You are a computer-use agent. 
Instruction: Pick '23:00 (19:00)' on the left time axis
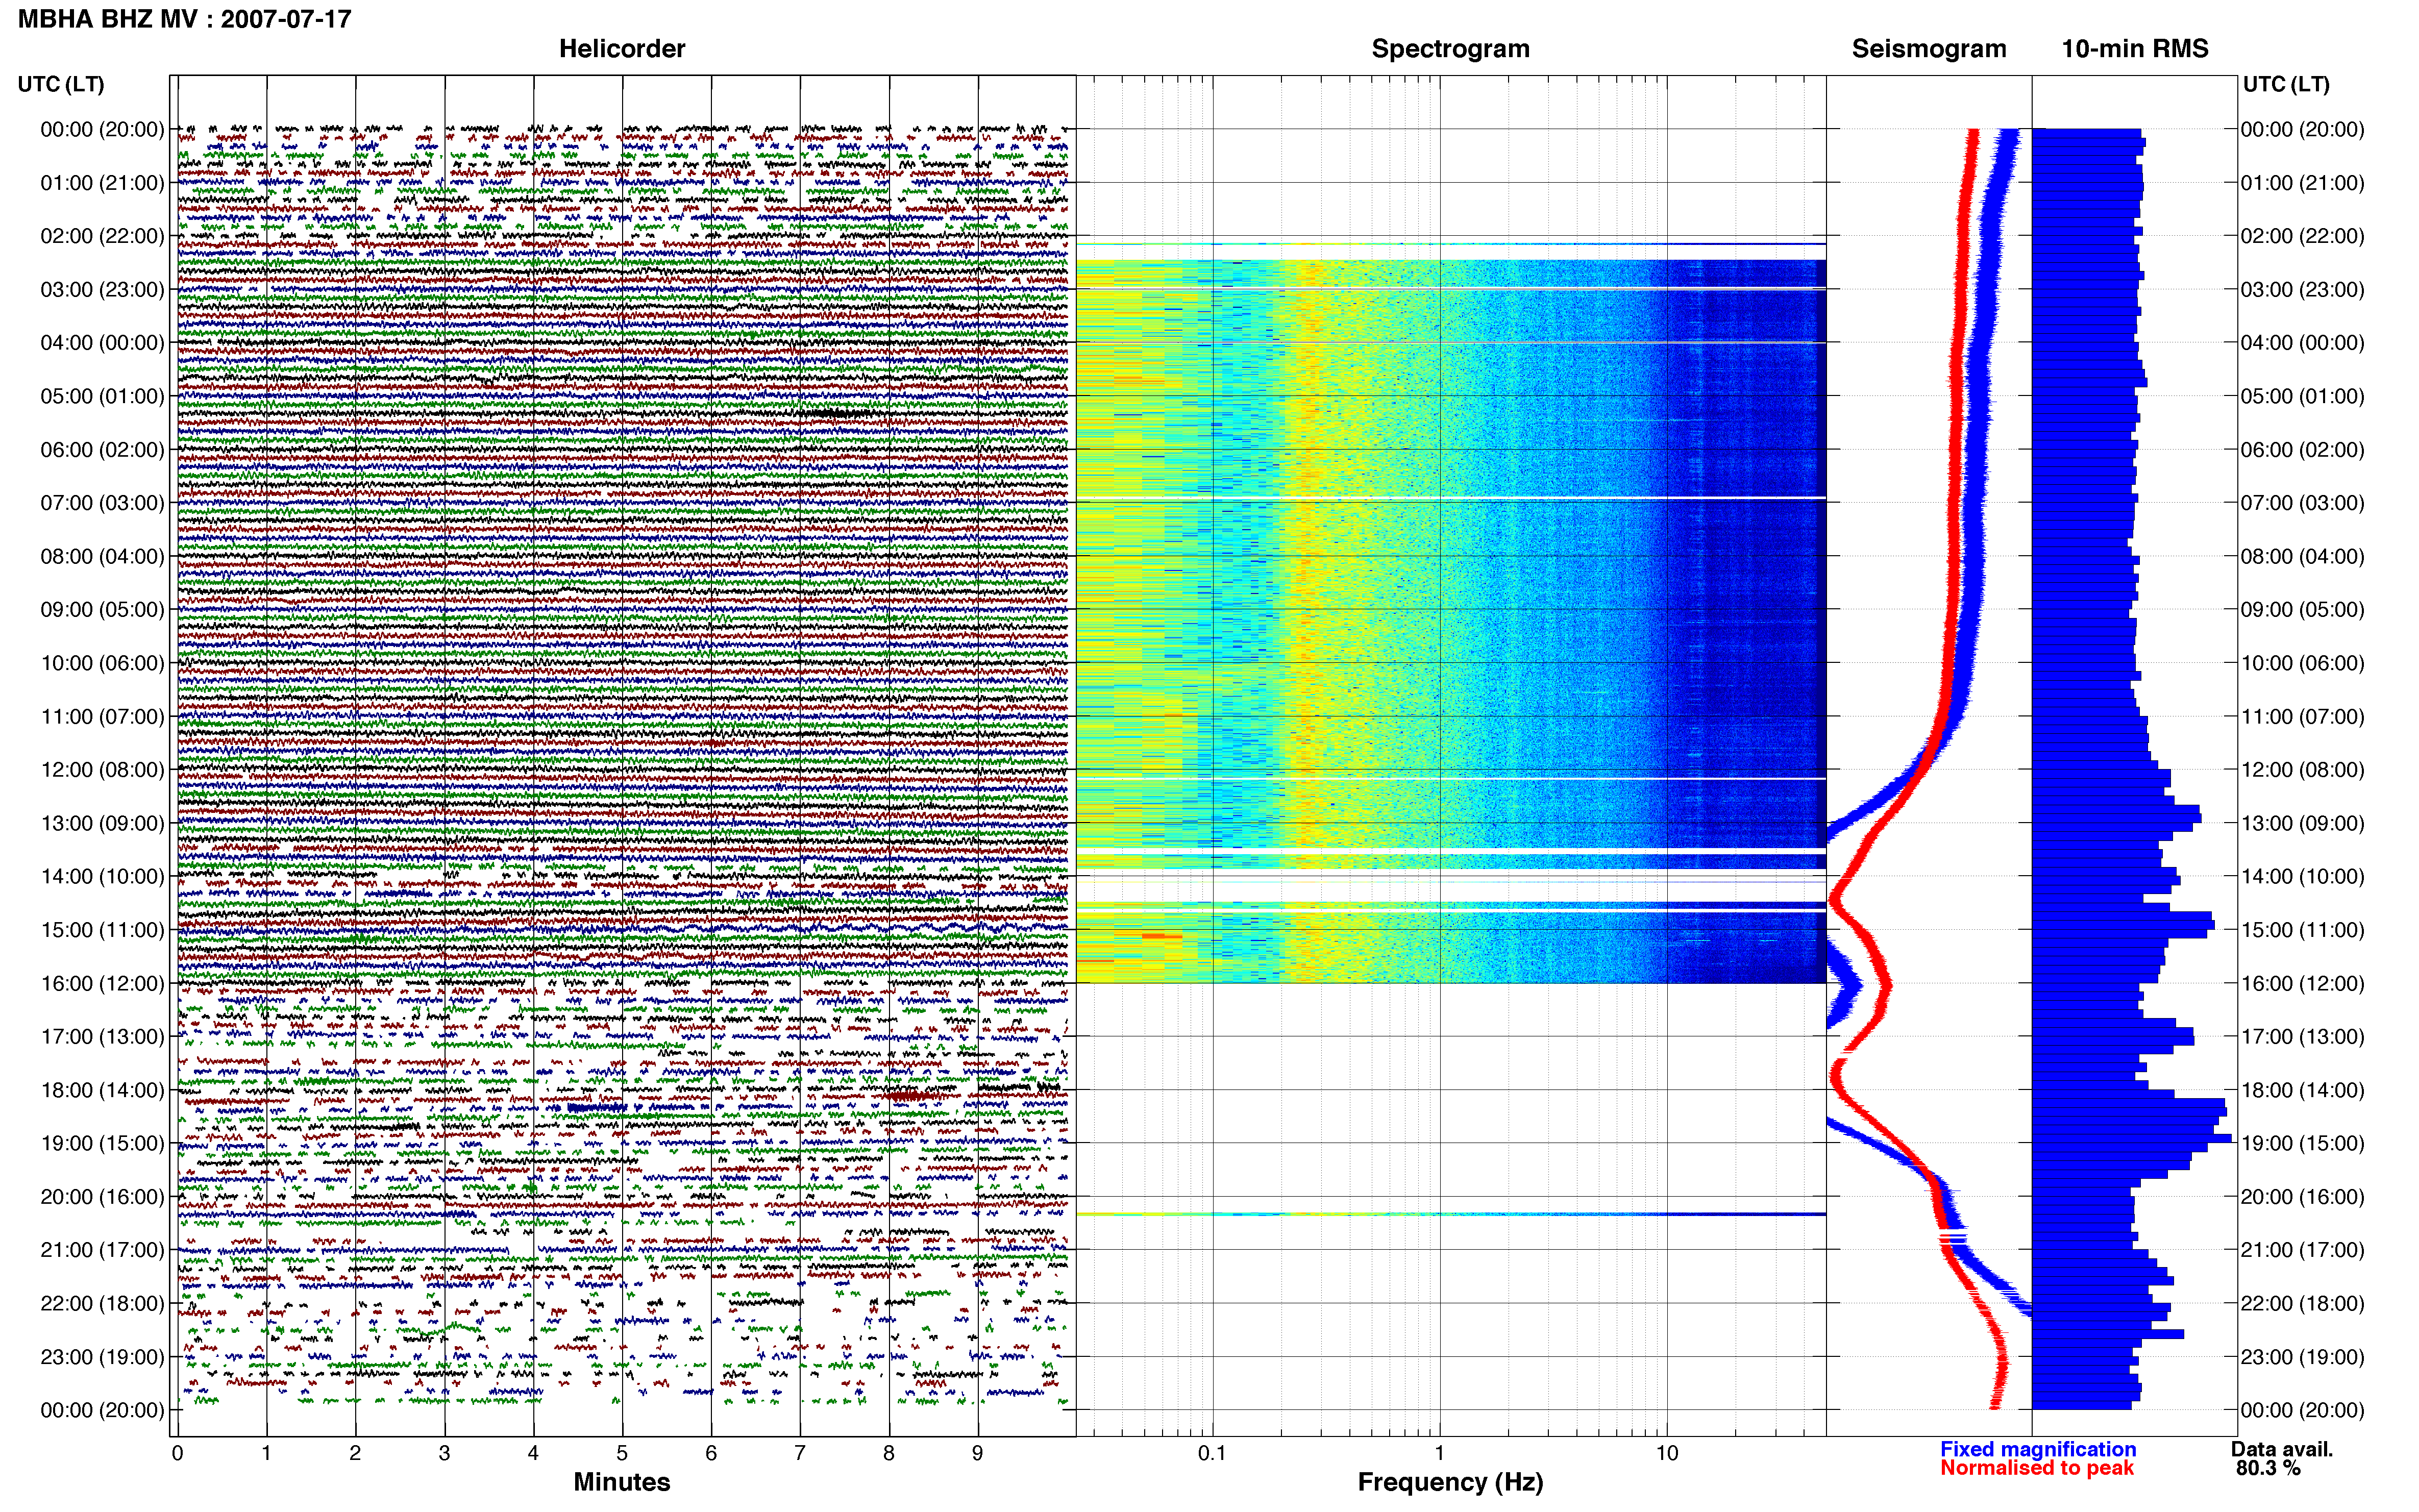coord(102,1357)
